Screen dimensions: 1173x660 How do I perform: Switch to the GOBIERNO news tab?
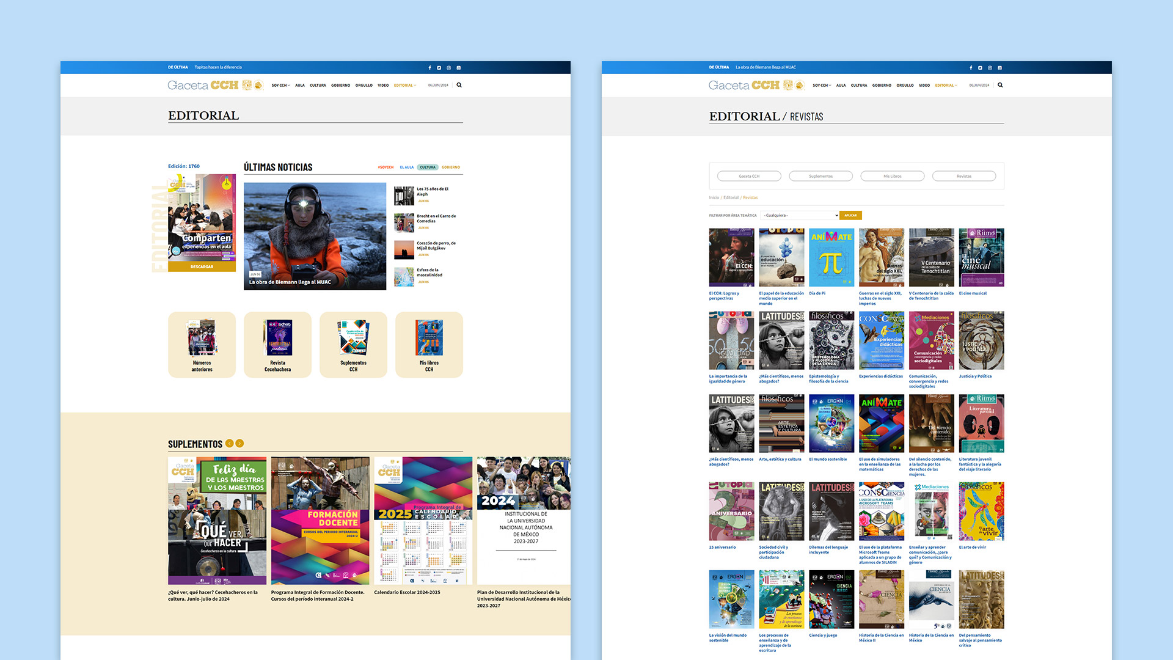451,167
